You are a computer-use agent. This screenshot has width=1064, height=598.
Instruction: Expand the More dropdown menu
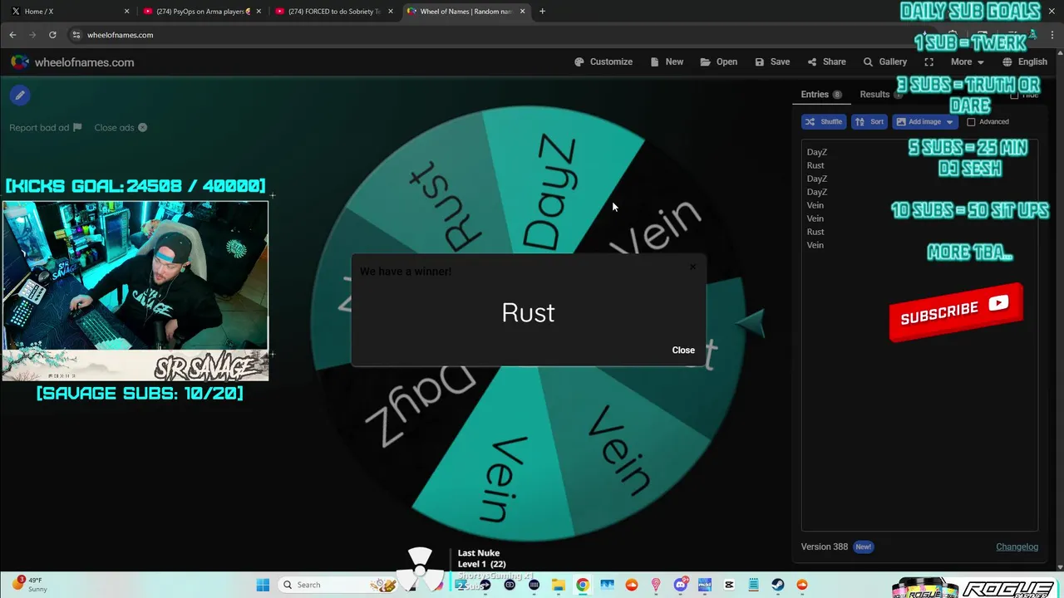[968, 62]
